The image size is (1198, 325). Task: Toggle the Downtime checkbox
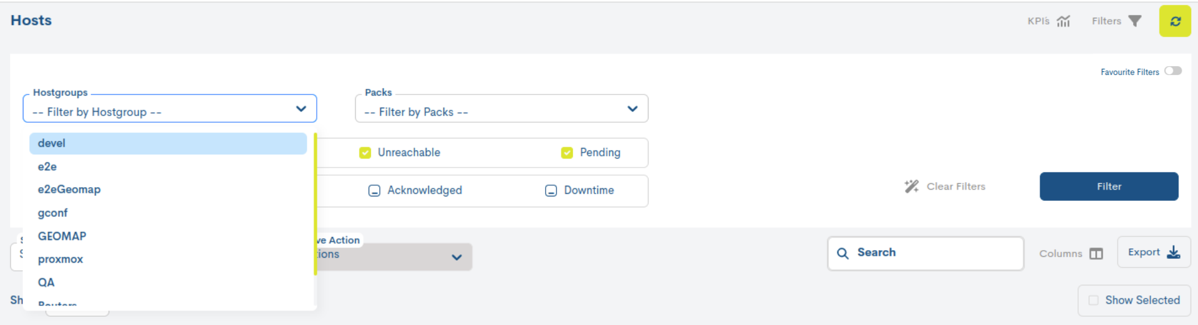pyautogui.click(x=551, y=190)
